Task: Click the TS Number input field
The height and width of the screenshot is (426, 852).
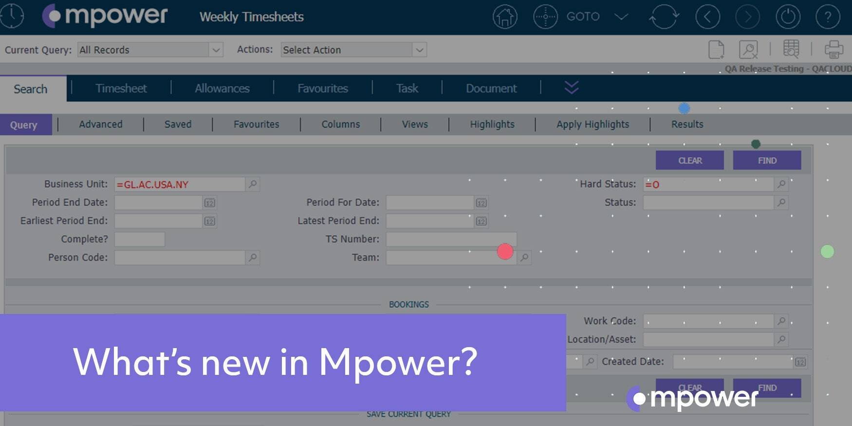Action: coord(450,239)
